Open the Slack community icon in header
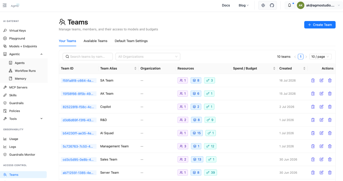This screenshot has height=181, width=343. coord(263,5)
